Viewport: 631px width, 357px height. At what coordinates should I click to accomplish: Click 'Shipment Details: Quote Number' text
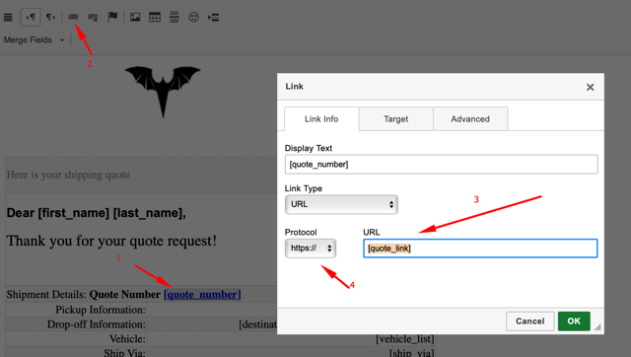pos(83,294)
